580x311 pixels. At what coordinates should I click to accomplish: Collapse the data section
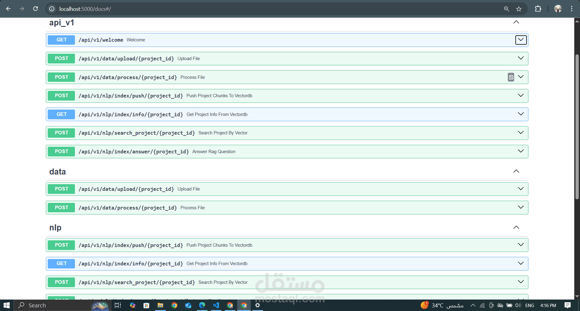pos(516,171)
